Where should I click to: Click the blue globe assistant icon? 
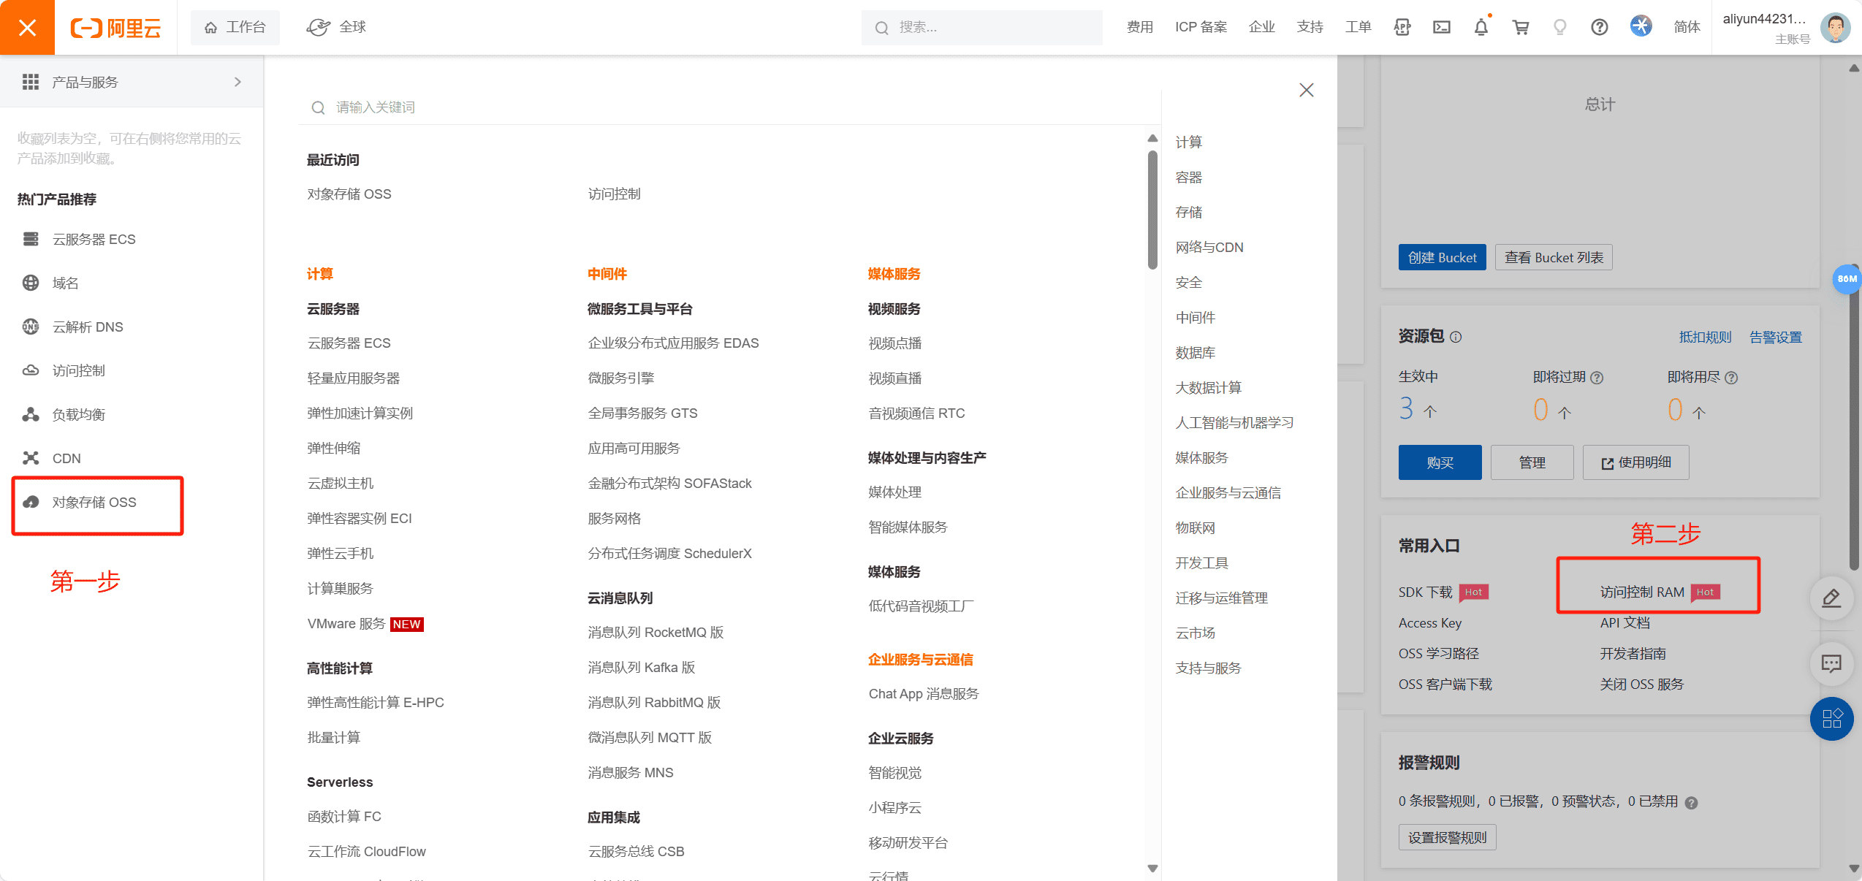[1641, 26]
